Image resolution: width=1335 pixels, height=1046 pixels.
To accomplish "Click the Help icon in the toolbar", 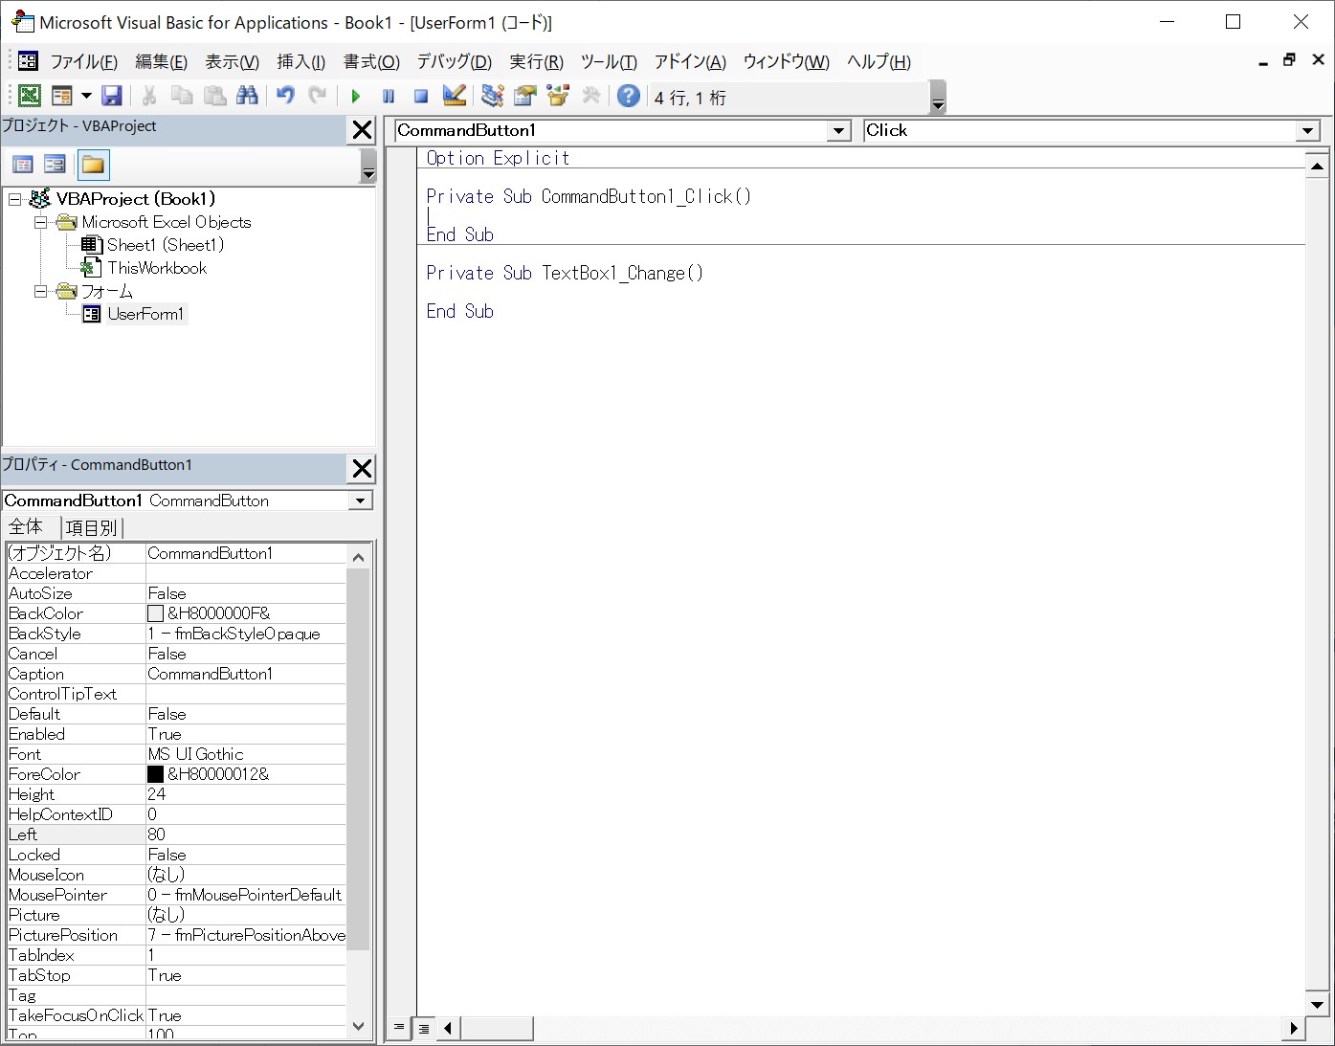I will [x=629, y=96].
